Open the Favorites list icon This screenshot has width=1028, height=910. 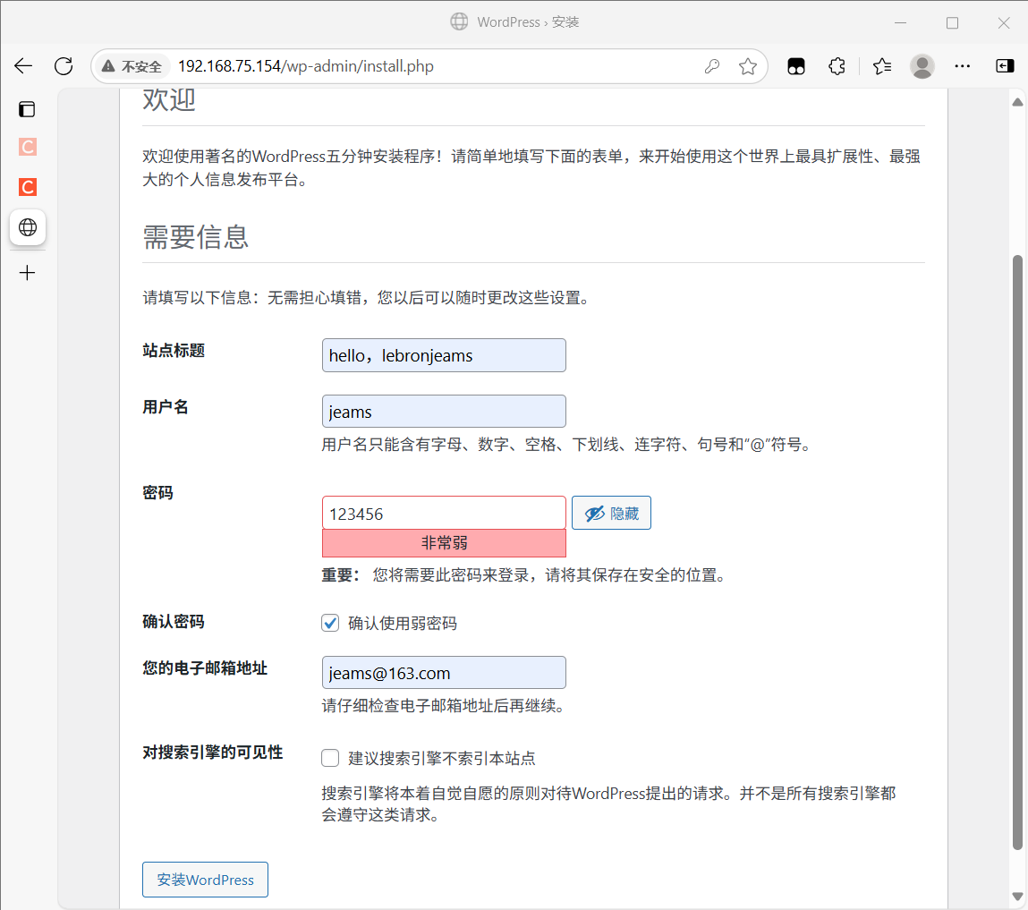(x=882, y=66)
